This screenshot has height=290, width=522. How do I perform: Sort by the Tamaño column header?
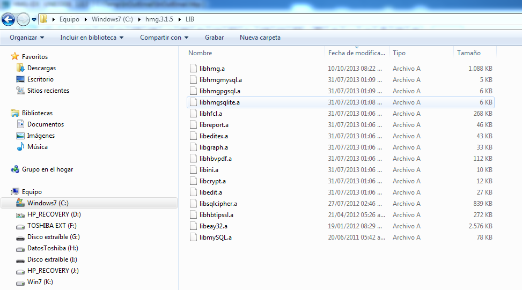click(468, 53)
